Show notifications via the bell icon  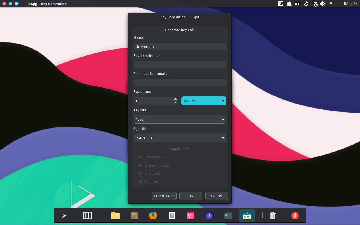[289, 4]
